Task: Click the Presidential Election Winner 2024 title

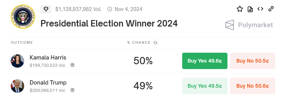Action: click(109, 23)
